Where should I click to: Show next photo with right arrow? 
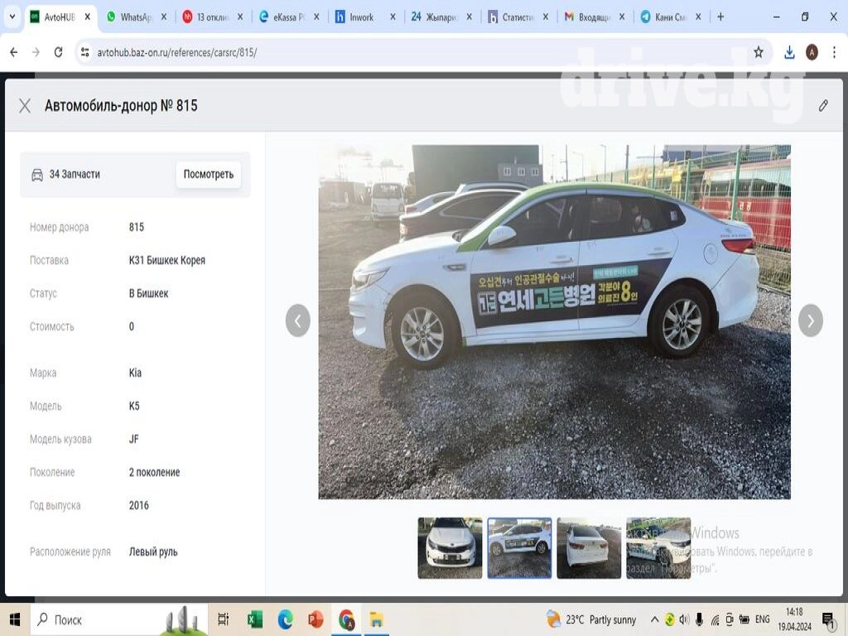810,320
